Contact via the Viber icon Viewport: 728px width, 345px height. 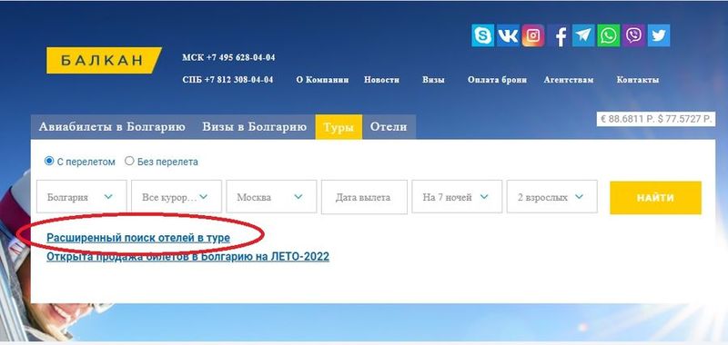point(633,35)
